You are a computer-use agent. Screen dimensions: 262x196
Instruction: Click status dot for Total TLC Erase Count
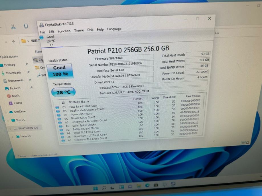pos(62,134)
